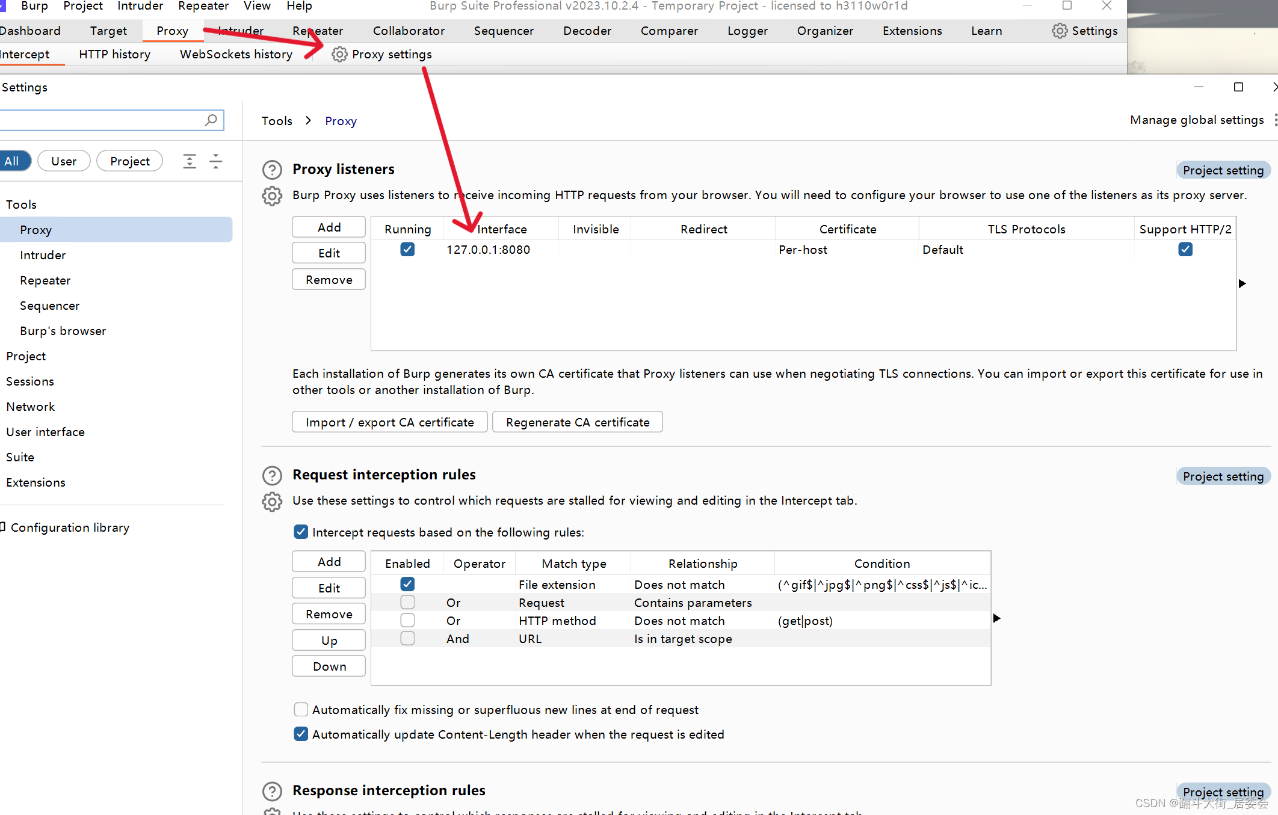Click into the settings search field
This screenshot has width=1278, height=815.
point(102,120)
